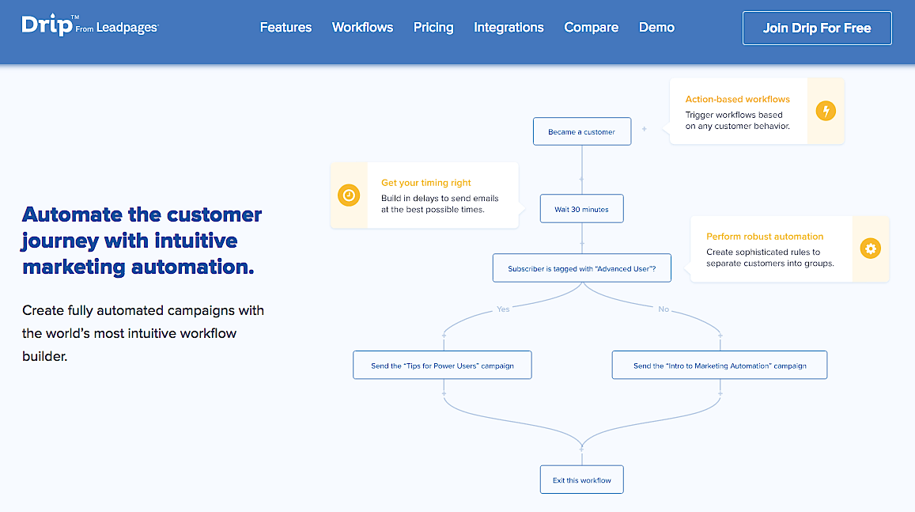
Task: Select the Wait 30 minutes node
Action: click(582, 209)
